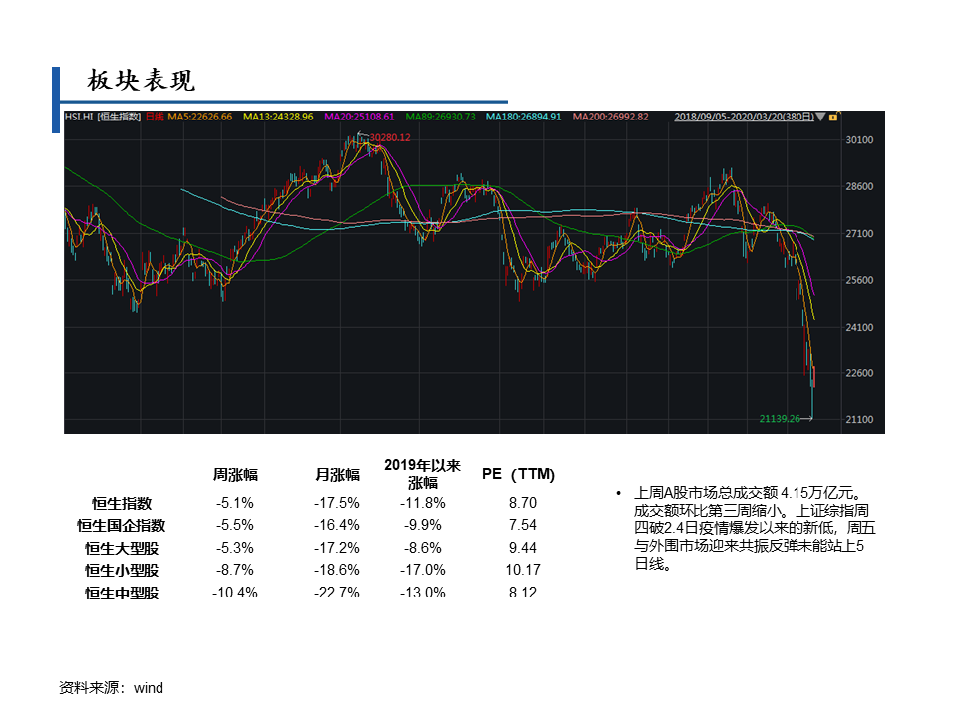Select the MA13:24328.96 indicator label
Screen dimensions: 957x717
(x=278, y=117)
